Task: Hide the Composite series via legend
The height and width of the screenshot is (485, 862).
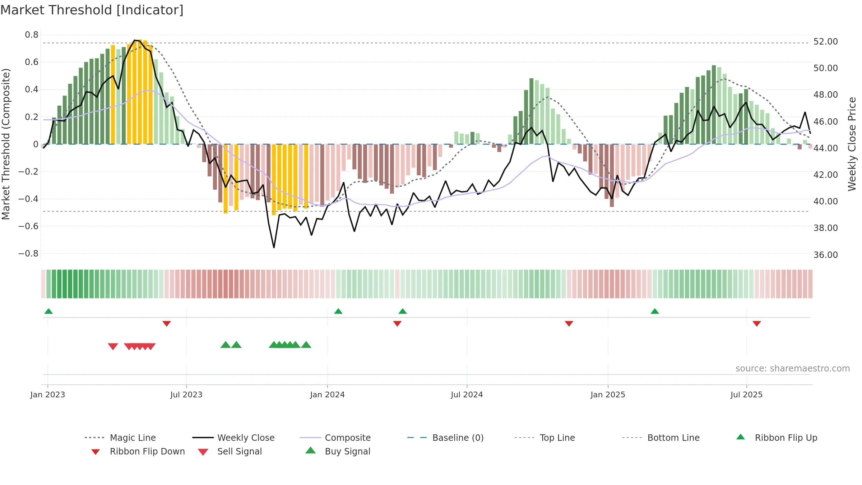Action: 335,438
